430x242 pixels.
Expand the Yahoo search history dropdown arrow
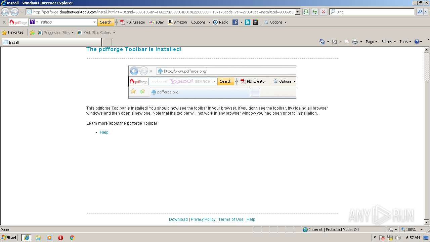[x=94, y=22]
